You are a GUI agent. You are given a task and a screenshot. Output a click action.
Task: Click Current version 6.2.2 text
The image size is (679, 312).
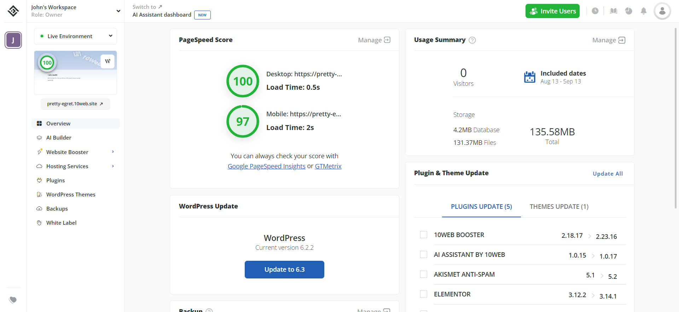tap(284, 248)
